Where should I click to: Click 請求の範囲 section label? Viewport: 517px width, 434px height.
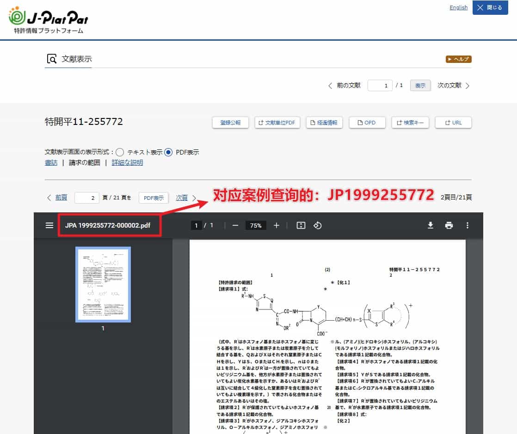[85, 162]
